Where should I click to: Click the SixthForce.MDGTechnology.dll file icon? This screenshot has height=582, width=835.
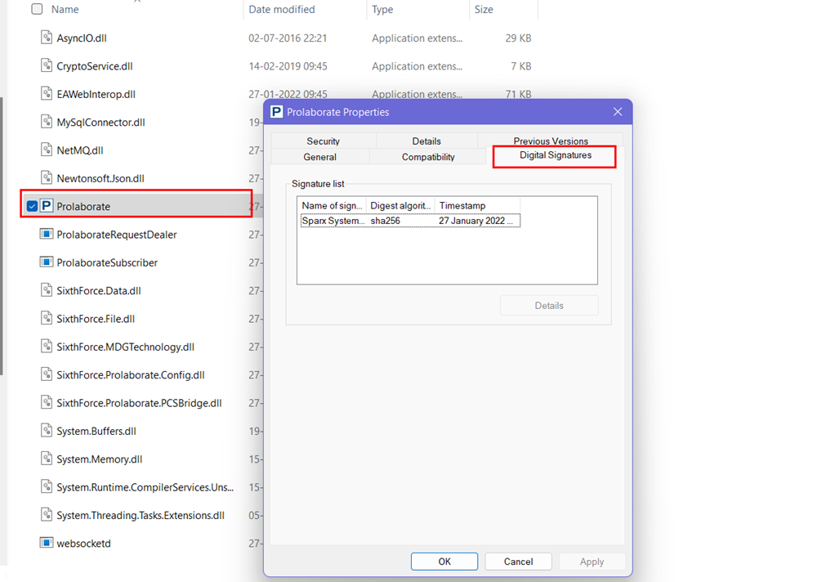coord(47,347)
